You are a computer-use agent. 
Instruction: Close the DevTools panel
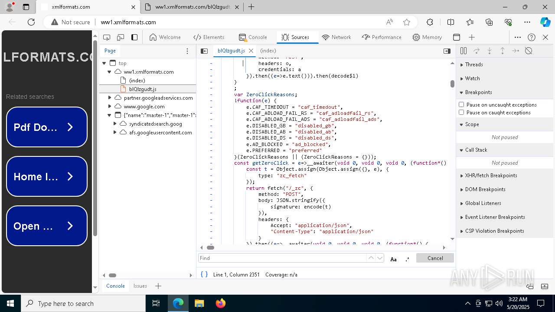pyautogui.click(x=545, y=37)
